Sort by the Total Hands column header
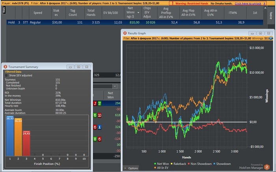 point(91,13)
